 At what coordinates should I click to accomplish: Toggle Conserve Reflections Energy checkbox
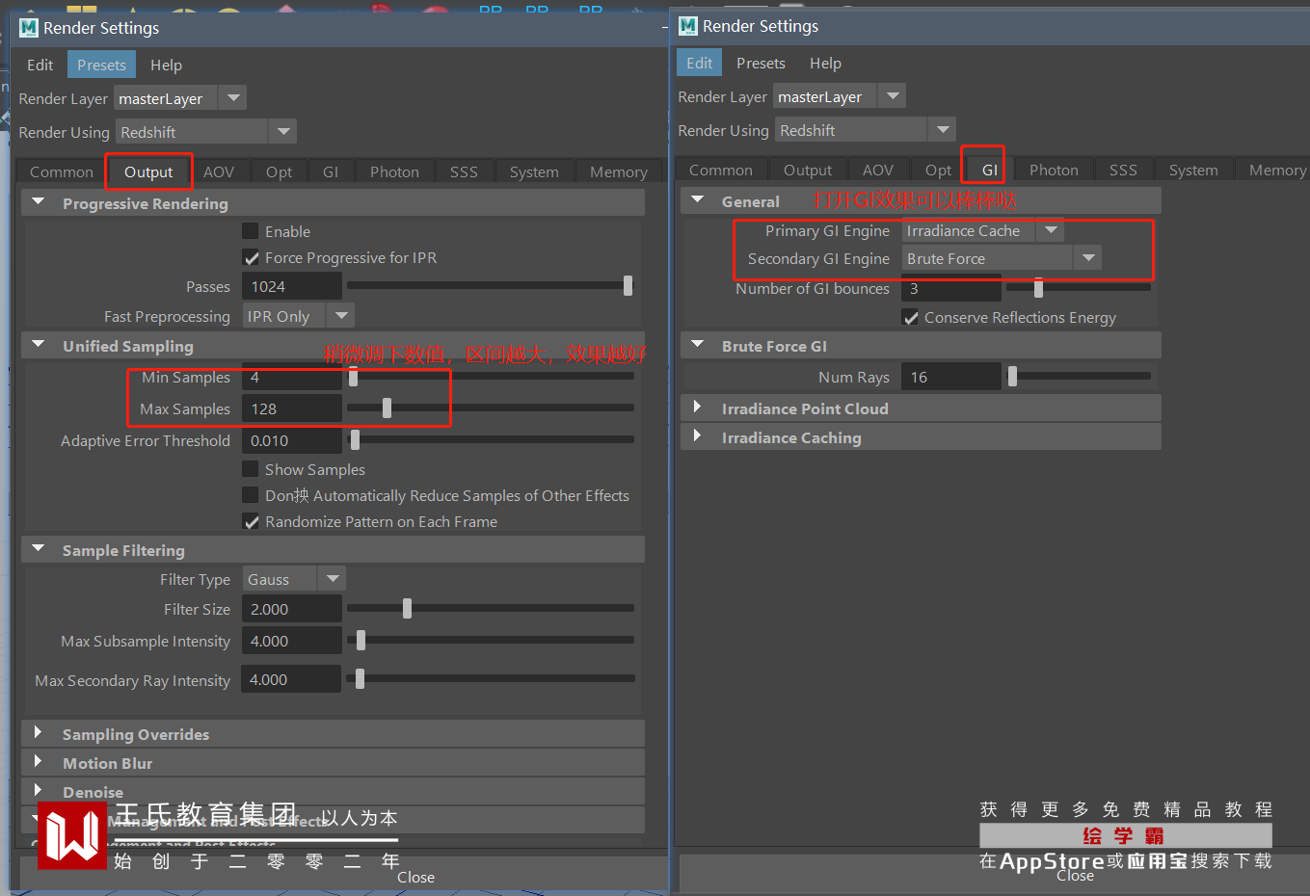click(910, 317)
